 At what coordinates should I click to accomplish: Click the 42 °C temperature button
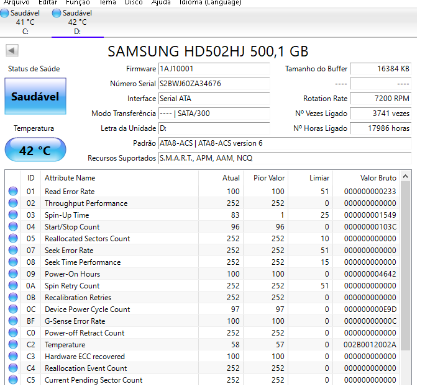coord(35,150)
